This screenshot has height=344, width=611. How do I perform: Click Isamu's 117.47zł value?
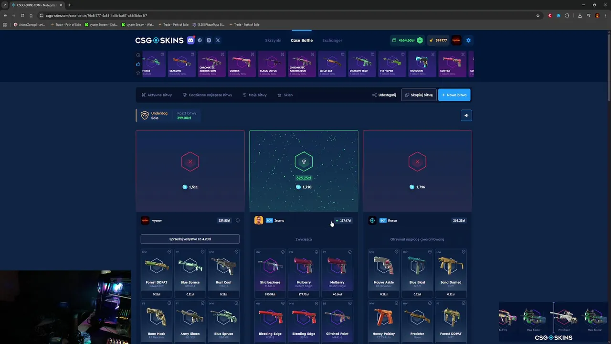[x=344, y=220]
